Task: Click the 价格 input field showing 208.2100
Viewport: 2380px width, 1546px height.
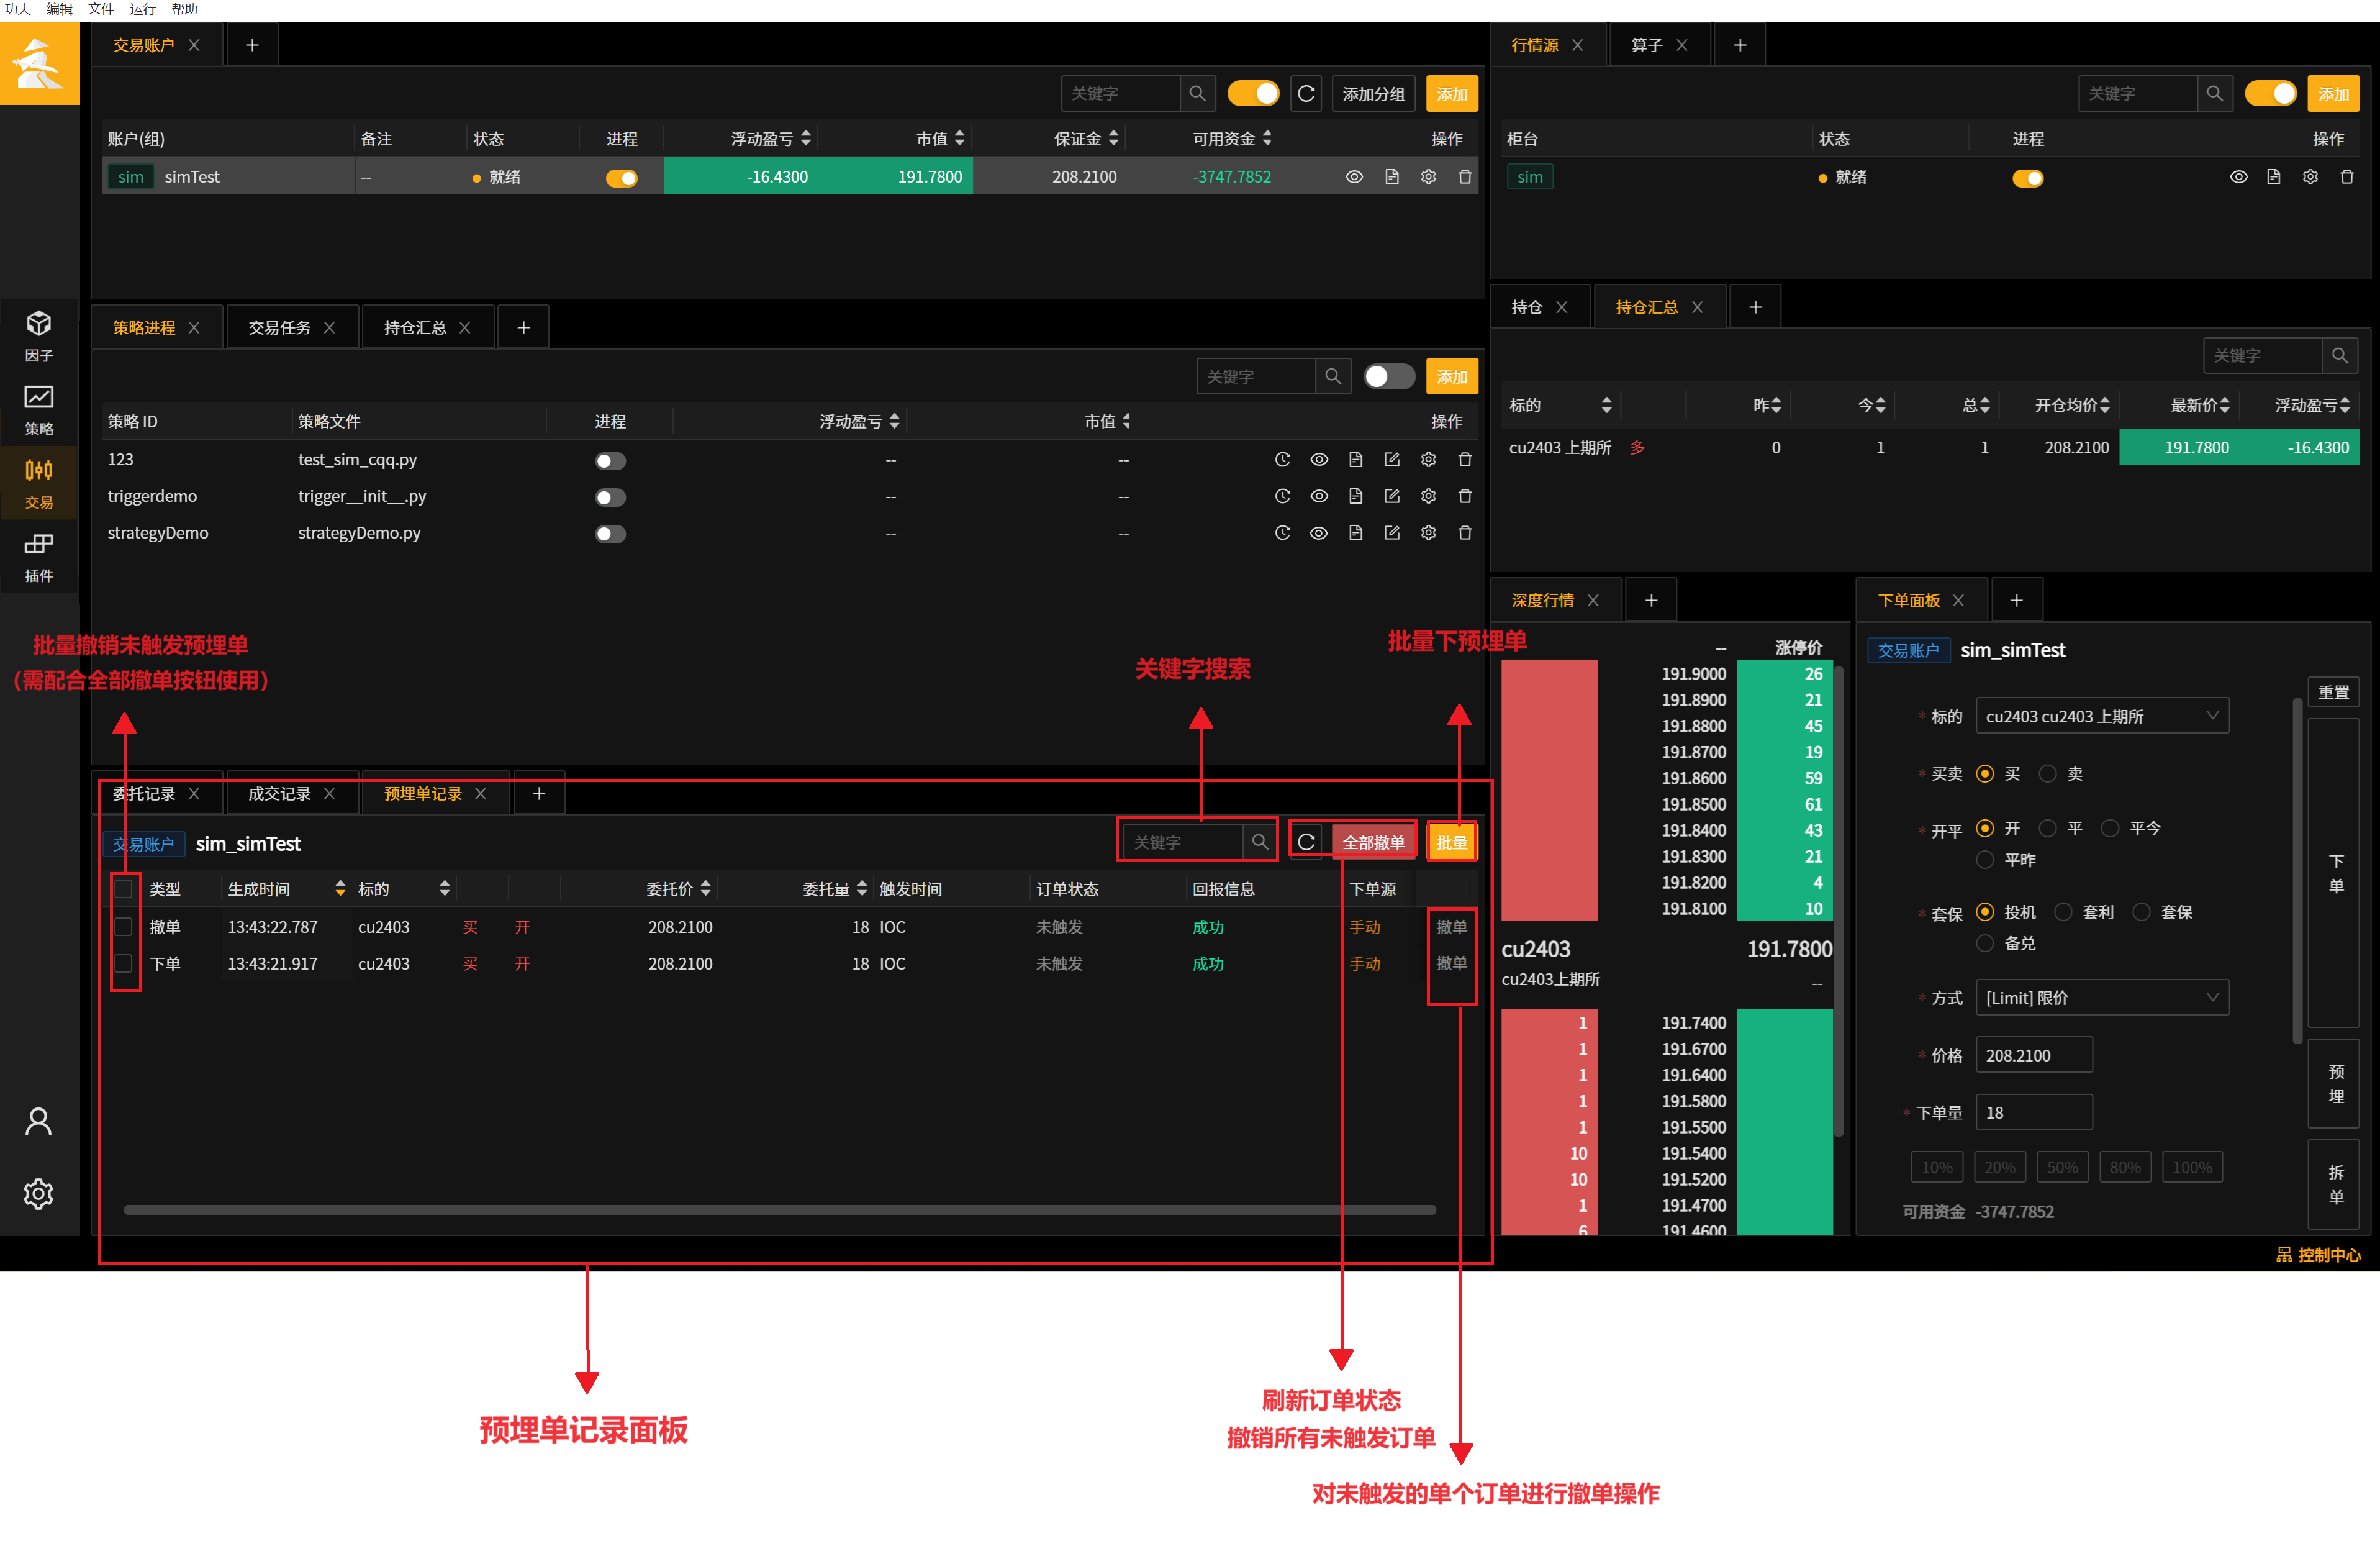Action: click(2034, 1055)
